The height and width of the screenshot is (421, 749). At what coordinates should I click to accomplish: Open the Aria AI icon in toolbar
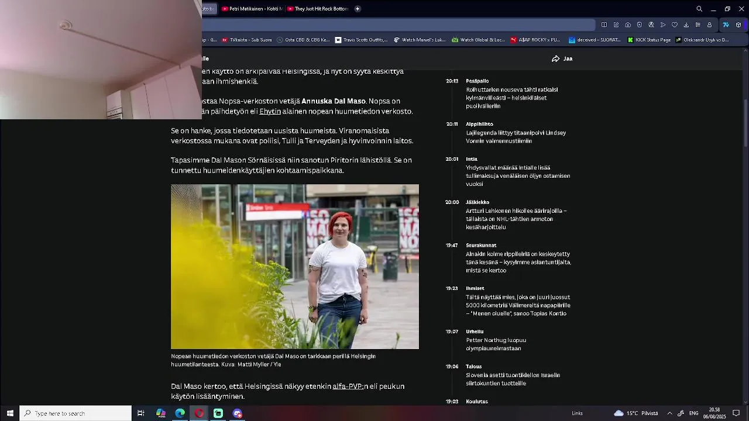[726, 25]
